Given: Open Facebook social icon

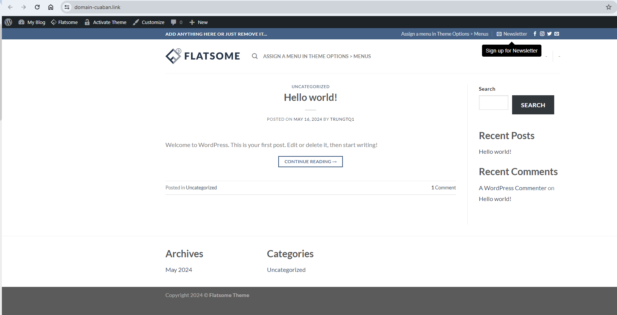Looking at the screenshot, I should pyautogui.click(x=535, y=34).
